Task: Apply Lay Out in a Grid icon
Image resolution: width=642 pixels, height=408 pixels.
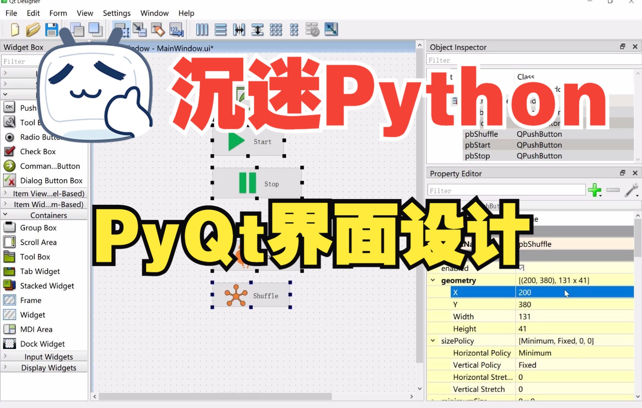Action: [x=276, y=30]
